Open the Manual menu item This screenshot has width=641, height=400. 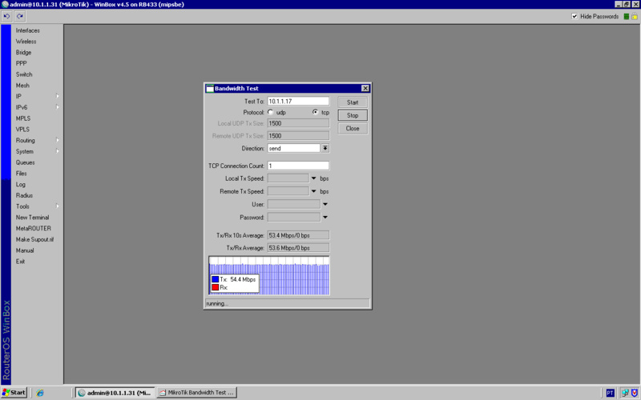point(25,250)
